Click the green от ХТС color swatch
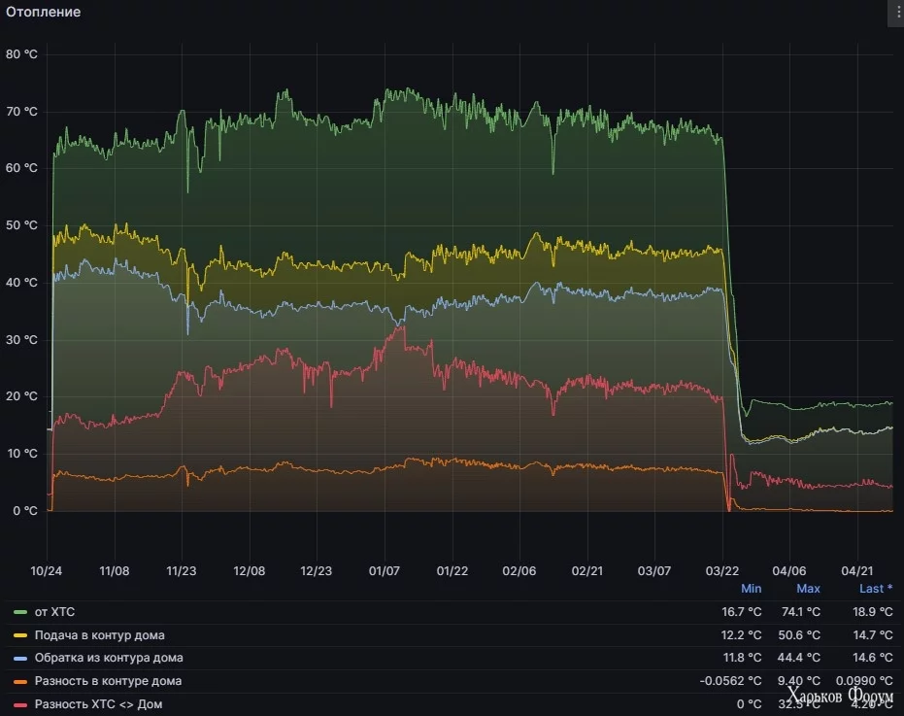The image size is (904, 716). pos(20,612)
